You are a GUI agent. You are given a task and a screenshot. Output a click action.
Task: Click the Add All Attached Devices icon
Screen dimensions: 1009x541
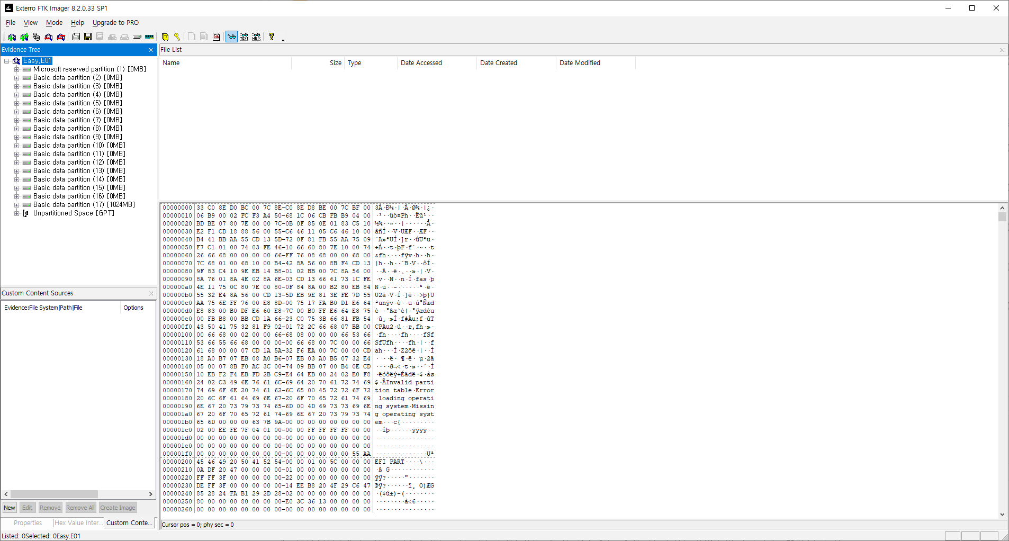click(x=24, y=37)
